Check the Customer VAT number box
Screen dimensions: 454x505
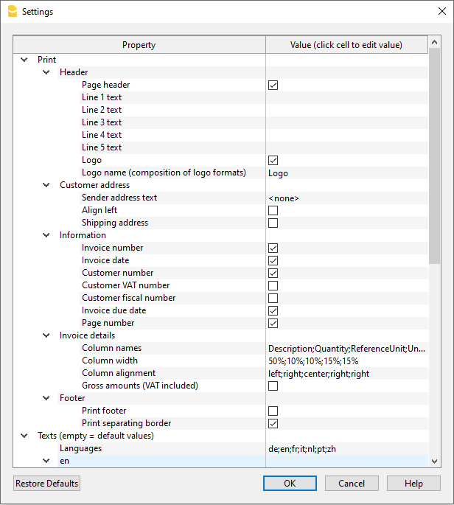[273, 285]
